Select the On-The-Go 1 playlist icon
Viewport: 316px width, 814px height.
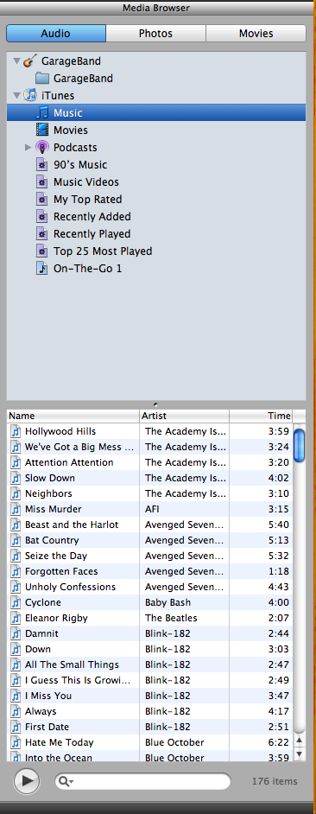coord(42,269)
